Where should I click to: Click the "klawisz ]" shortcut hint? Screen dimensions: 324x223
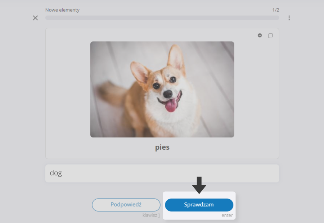[151, 215]
